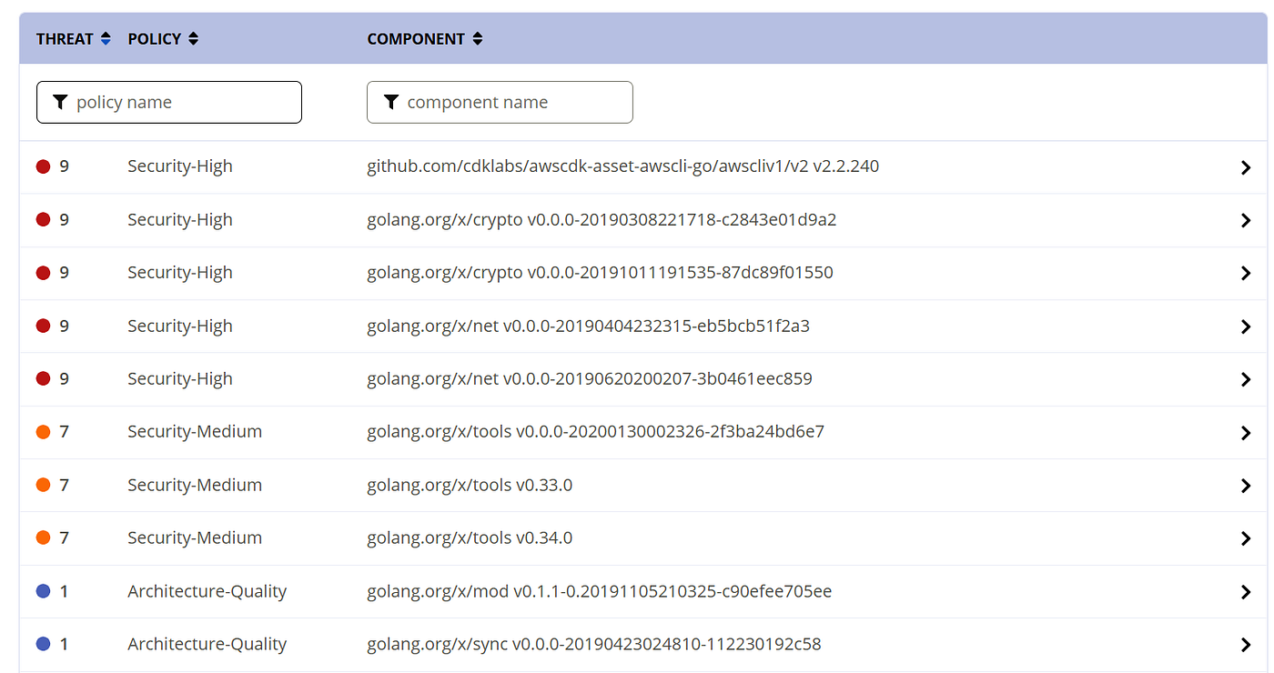Open component github.com/cdklabs/awscdk-asset-awscli-go/awscliv1/v2 v2.2.240
1274x673 pixels.
point(622,166)
